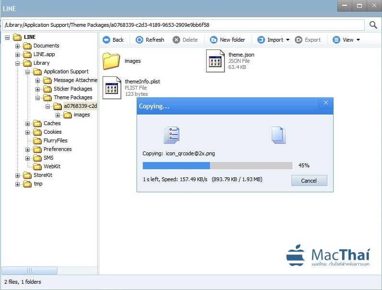Viewport: 382px width, 290px height.
Task: Click the Delete toolbar icon
Action: pyautogui.click(x=176, y=40)
